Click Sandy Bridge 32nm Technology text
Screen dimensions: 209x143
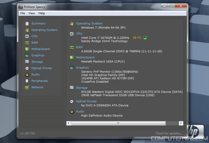coord(104,41)
